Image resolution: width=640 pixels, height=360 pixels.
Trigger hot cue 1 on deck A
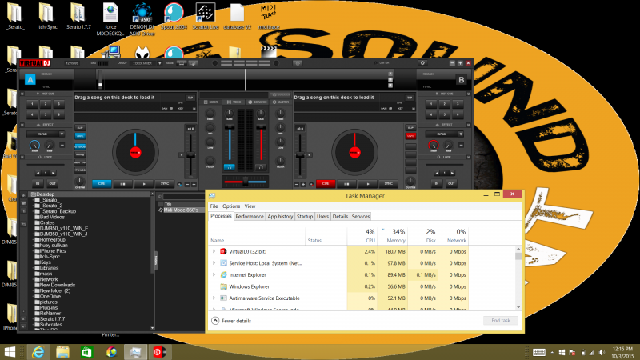(x=32, y=104)
